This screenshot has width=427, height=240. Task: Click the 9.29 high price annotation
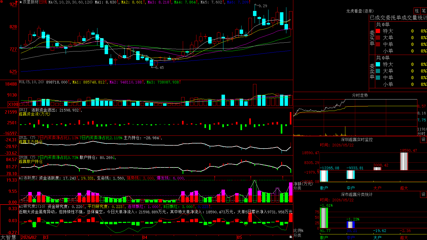coord(263,6)
